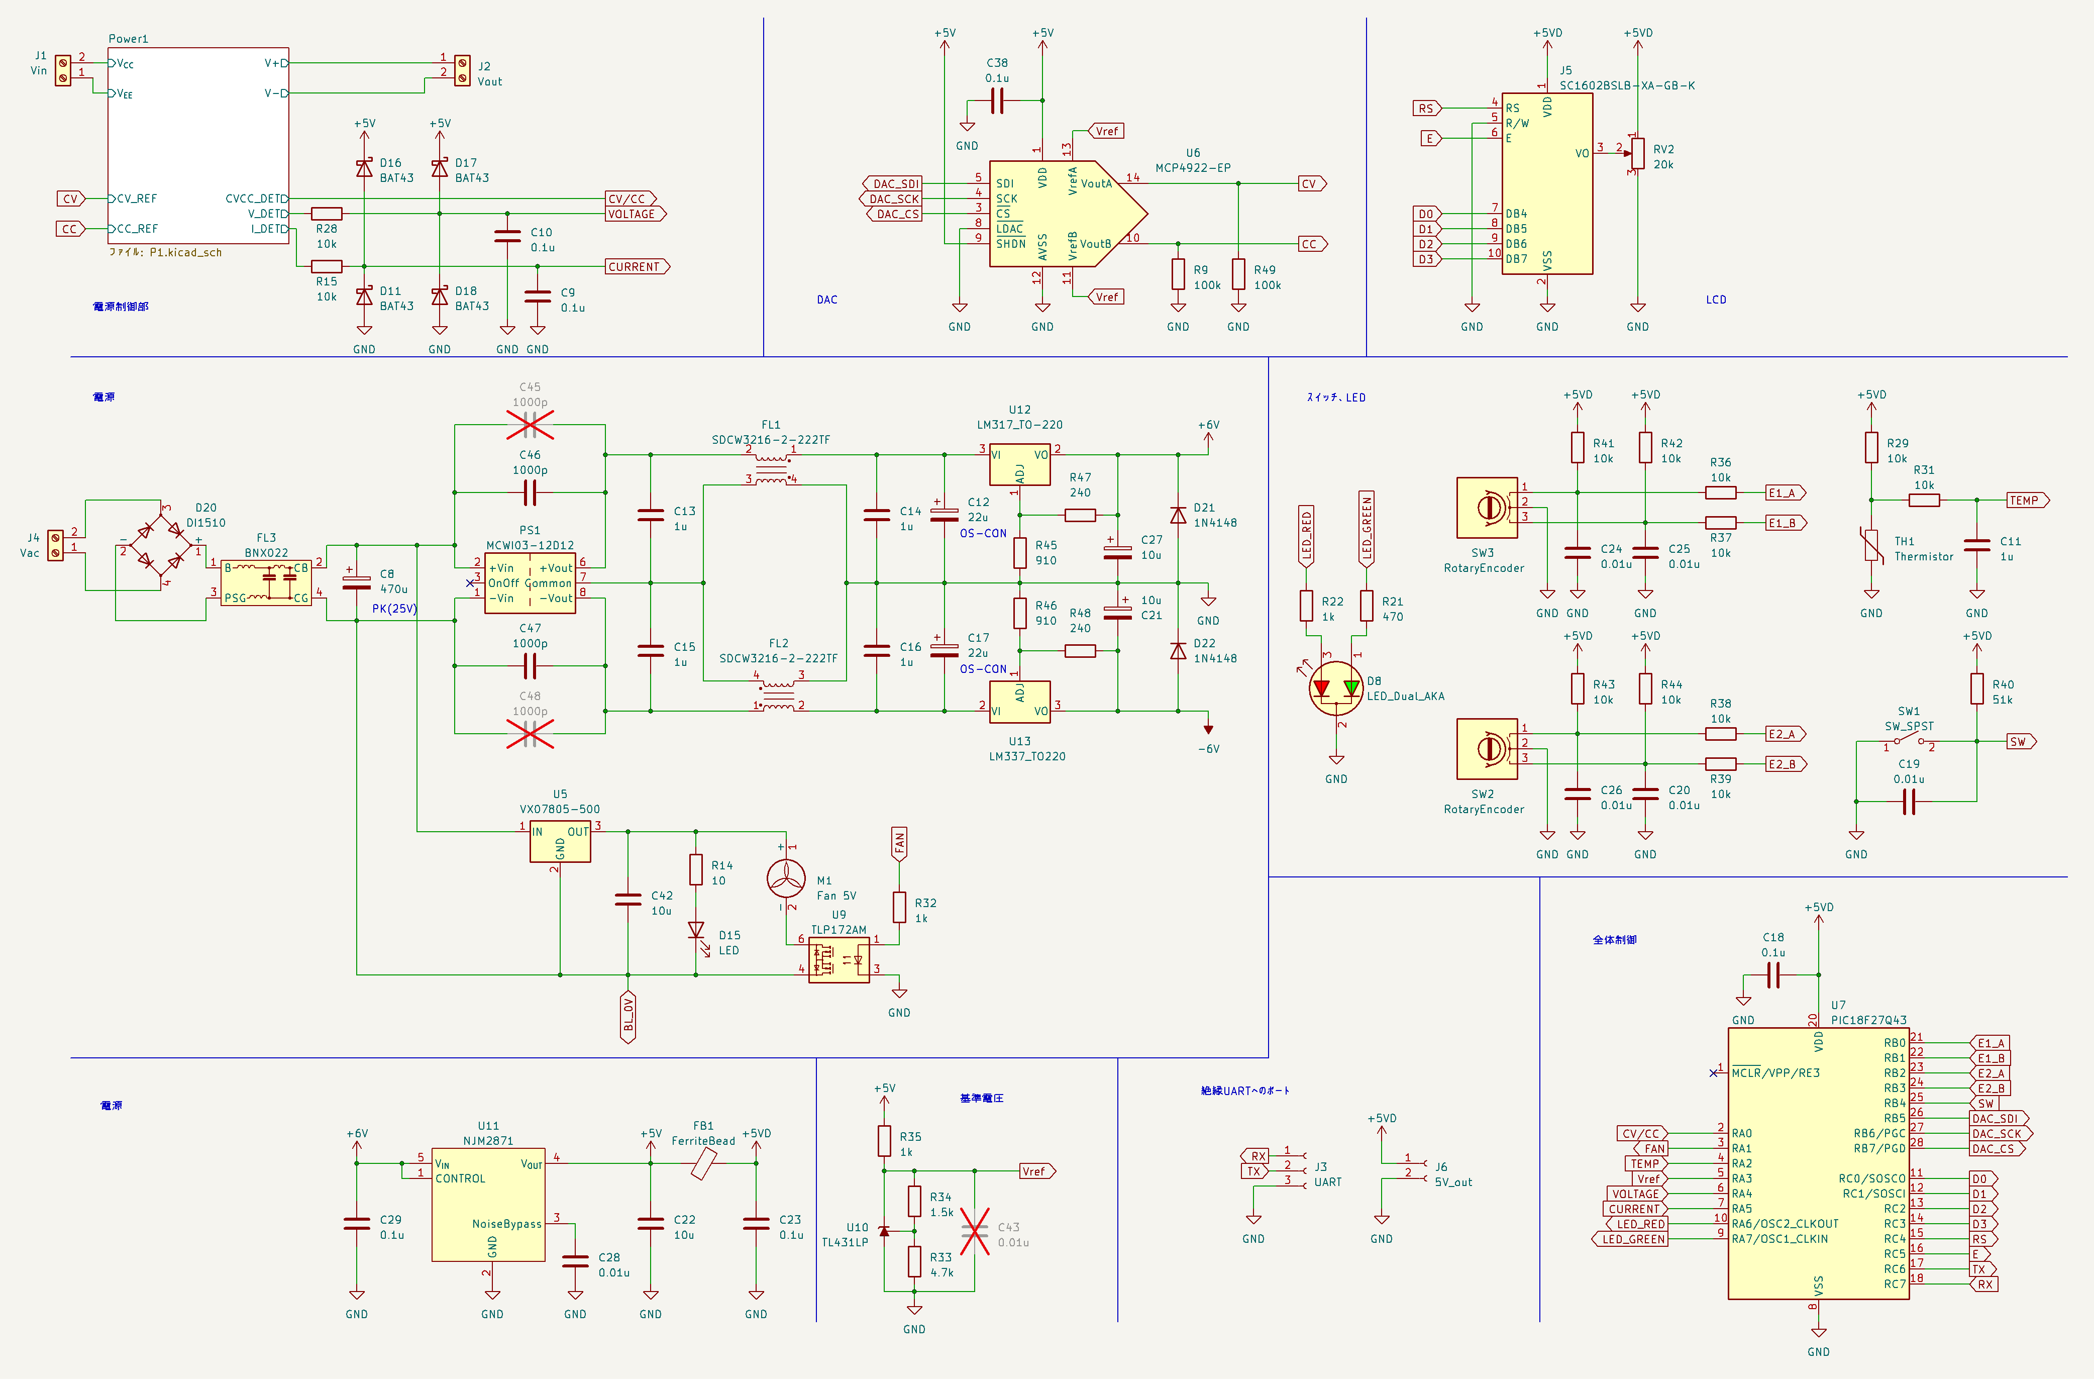
Task: Select the excluded C45 1000p capacitor
Action: 530,425
